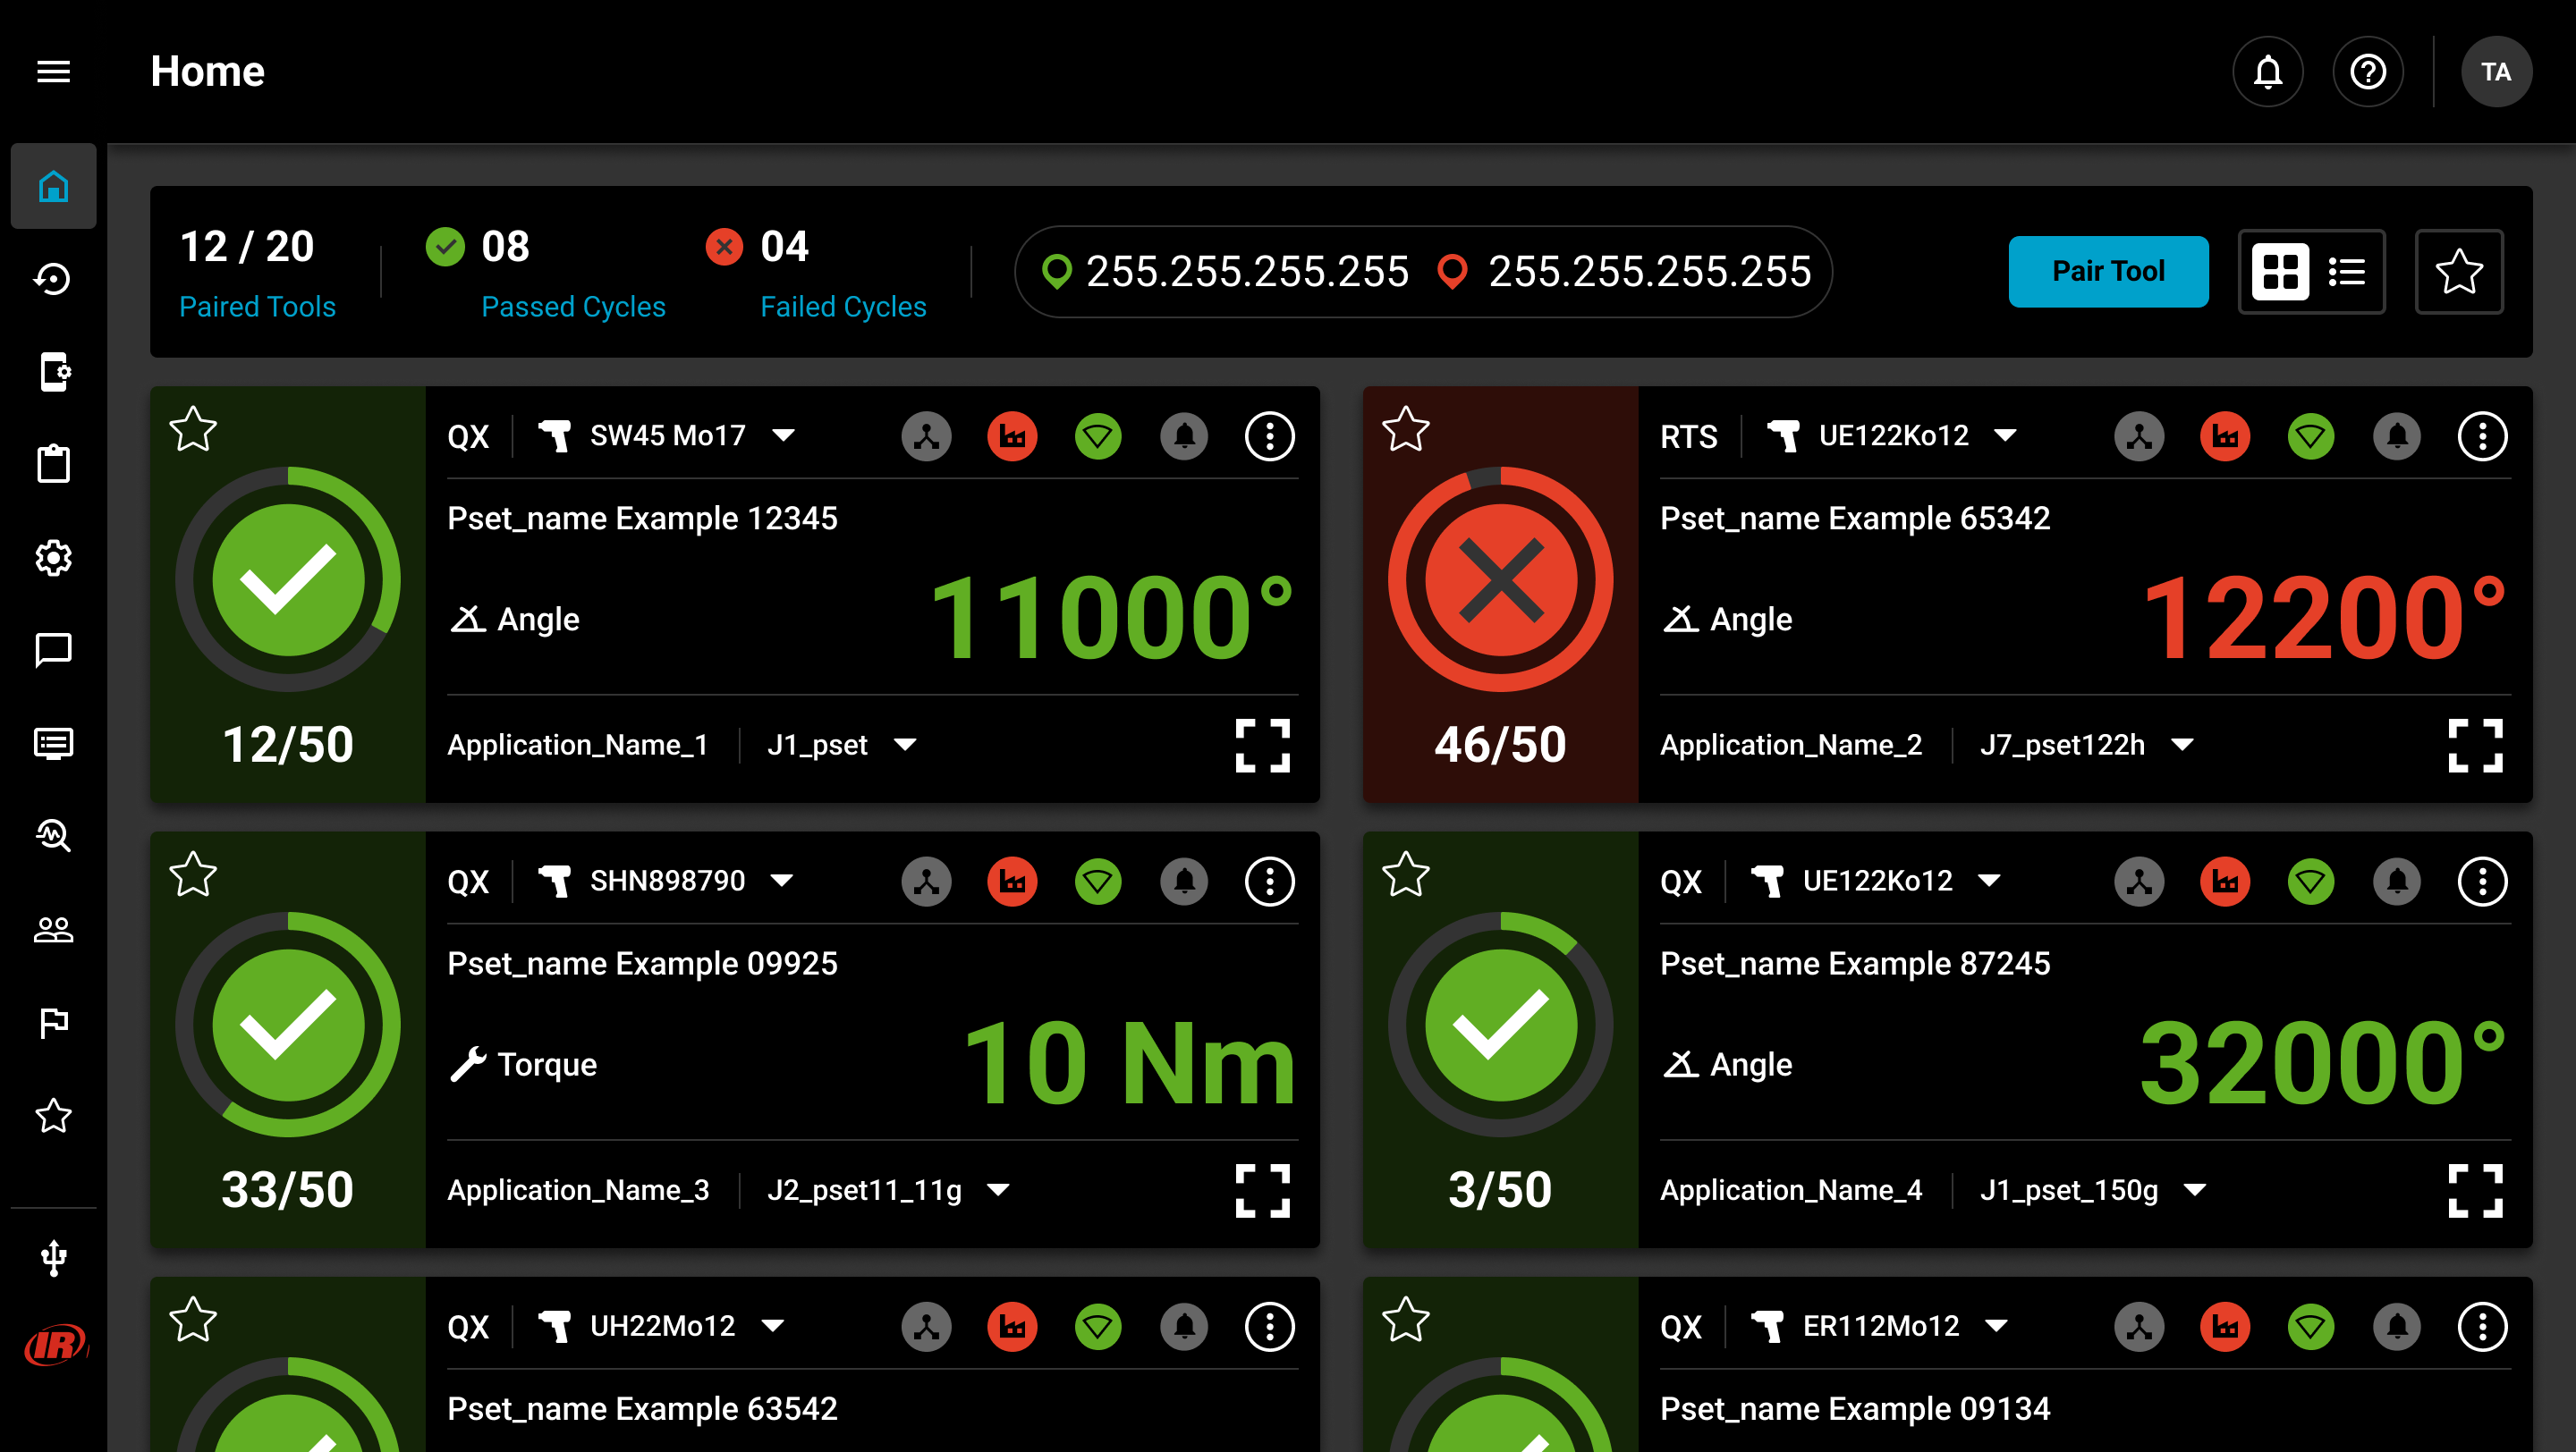Open notifications bell in header
2576x1452 pixels.
point(2267,72)
